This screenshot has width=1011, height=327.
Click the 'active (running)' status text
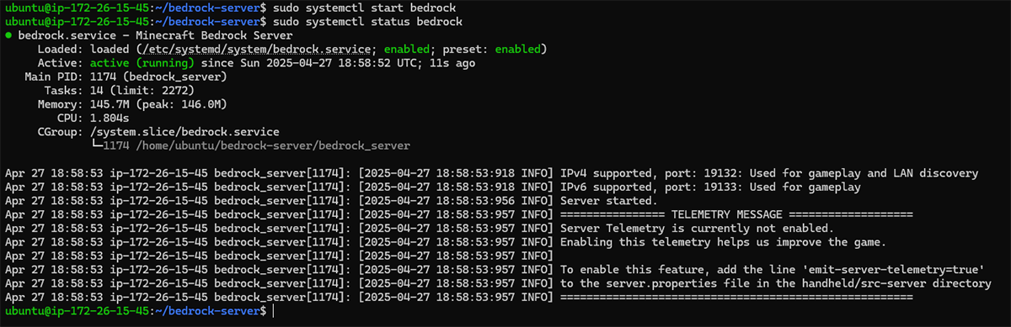(x=142, y=63)
